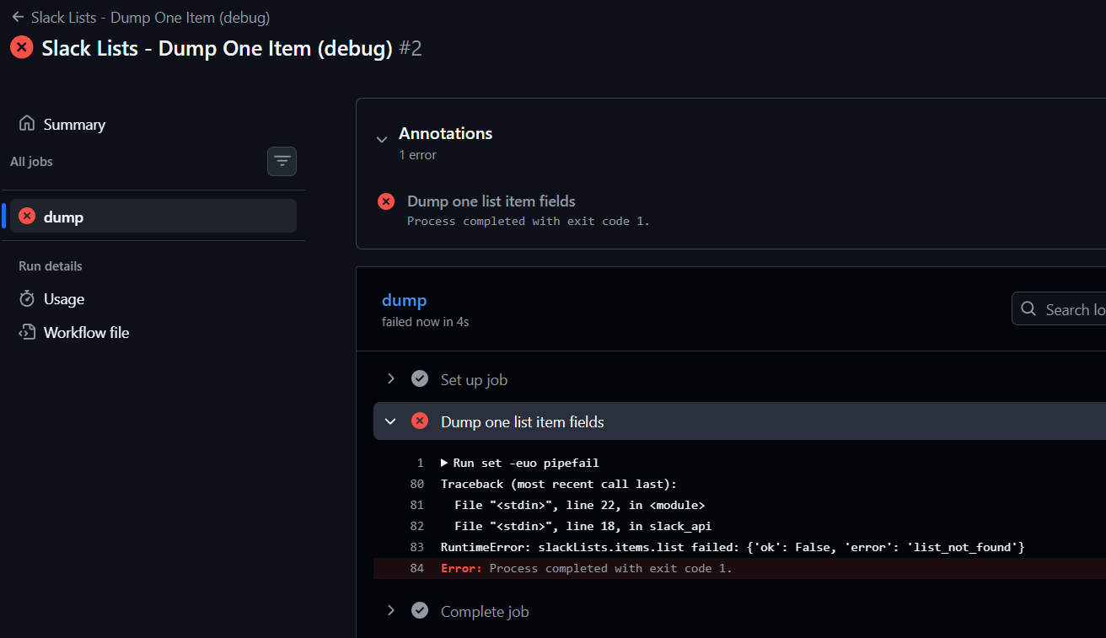Viewport: 1106px width, 638px height.
Task: Expand the Set up job step
Action: (390, 379)
